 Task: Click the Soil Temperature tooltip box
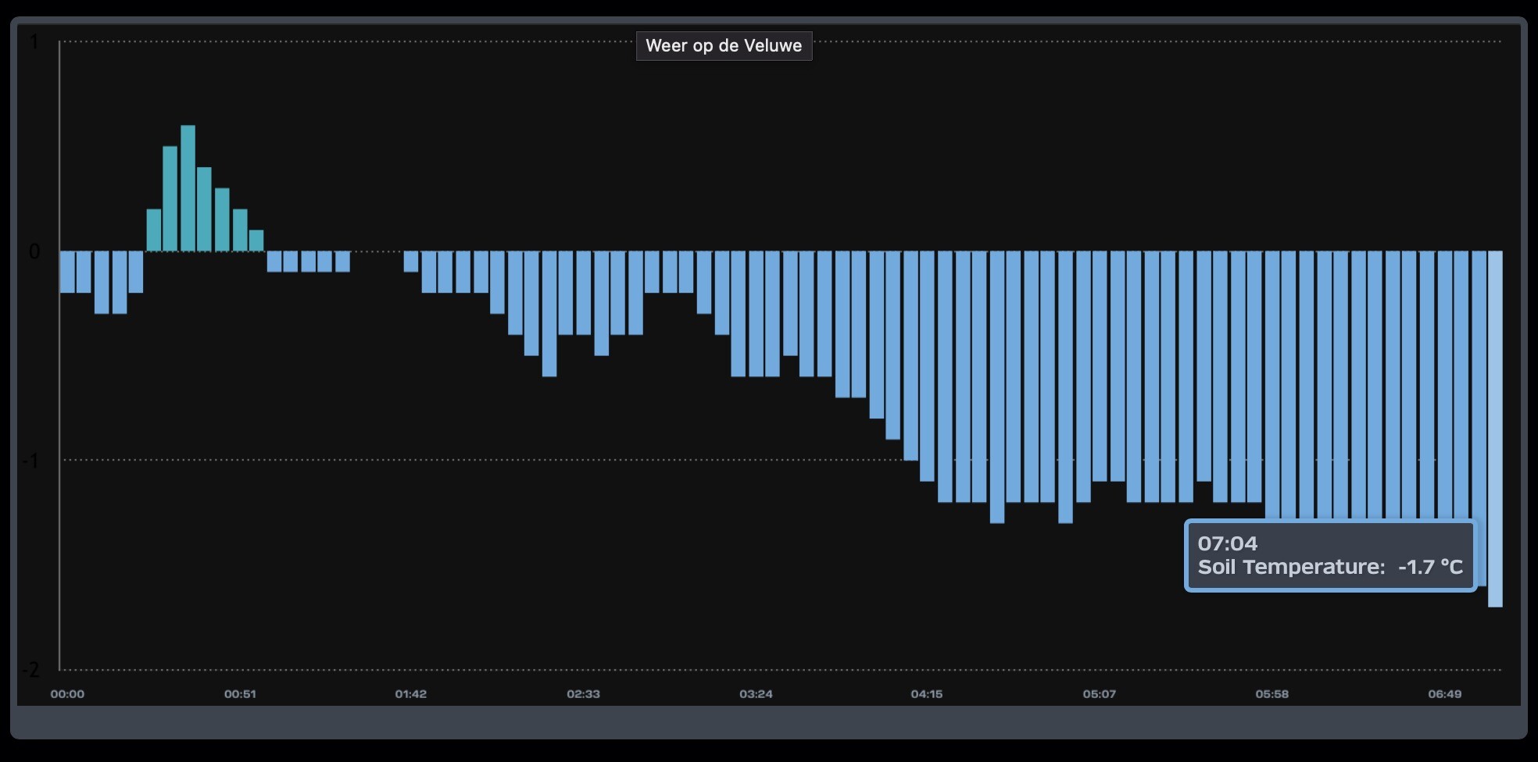point(1330,556)
